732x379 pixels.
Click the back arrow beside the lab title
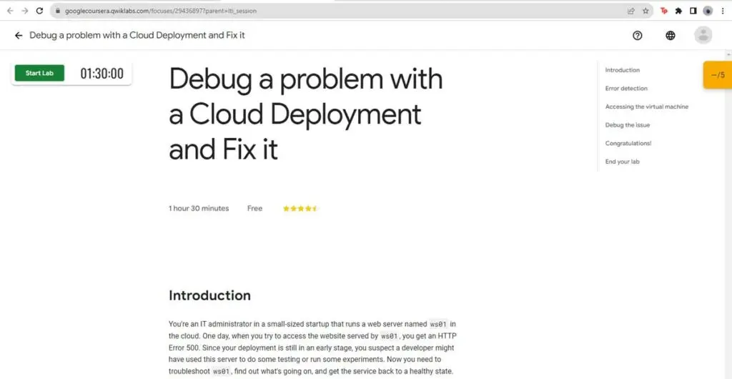tap(18, 36)
